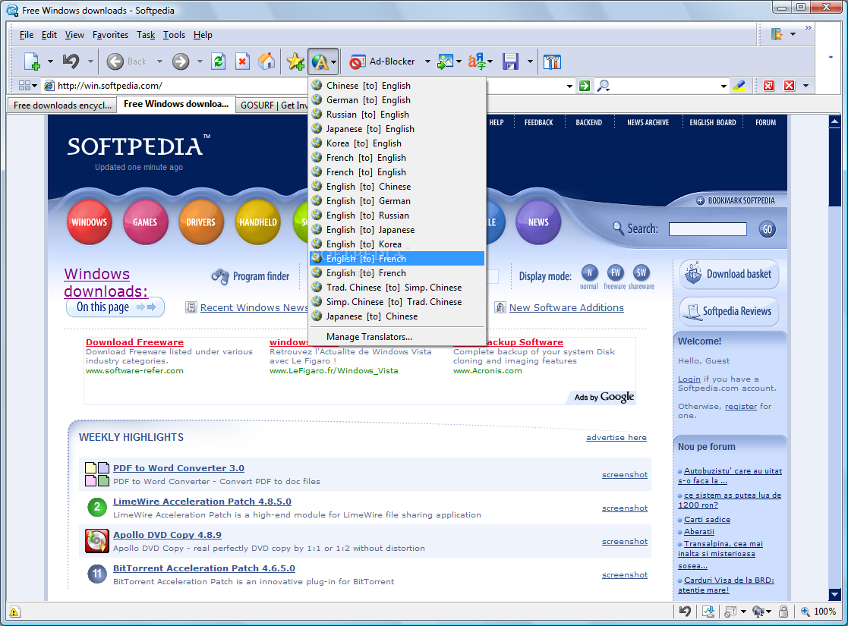Click the GAMES category ball
Image resolution: width=848 pixels, height=626 pixels.
coord(146,222)
